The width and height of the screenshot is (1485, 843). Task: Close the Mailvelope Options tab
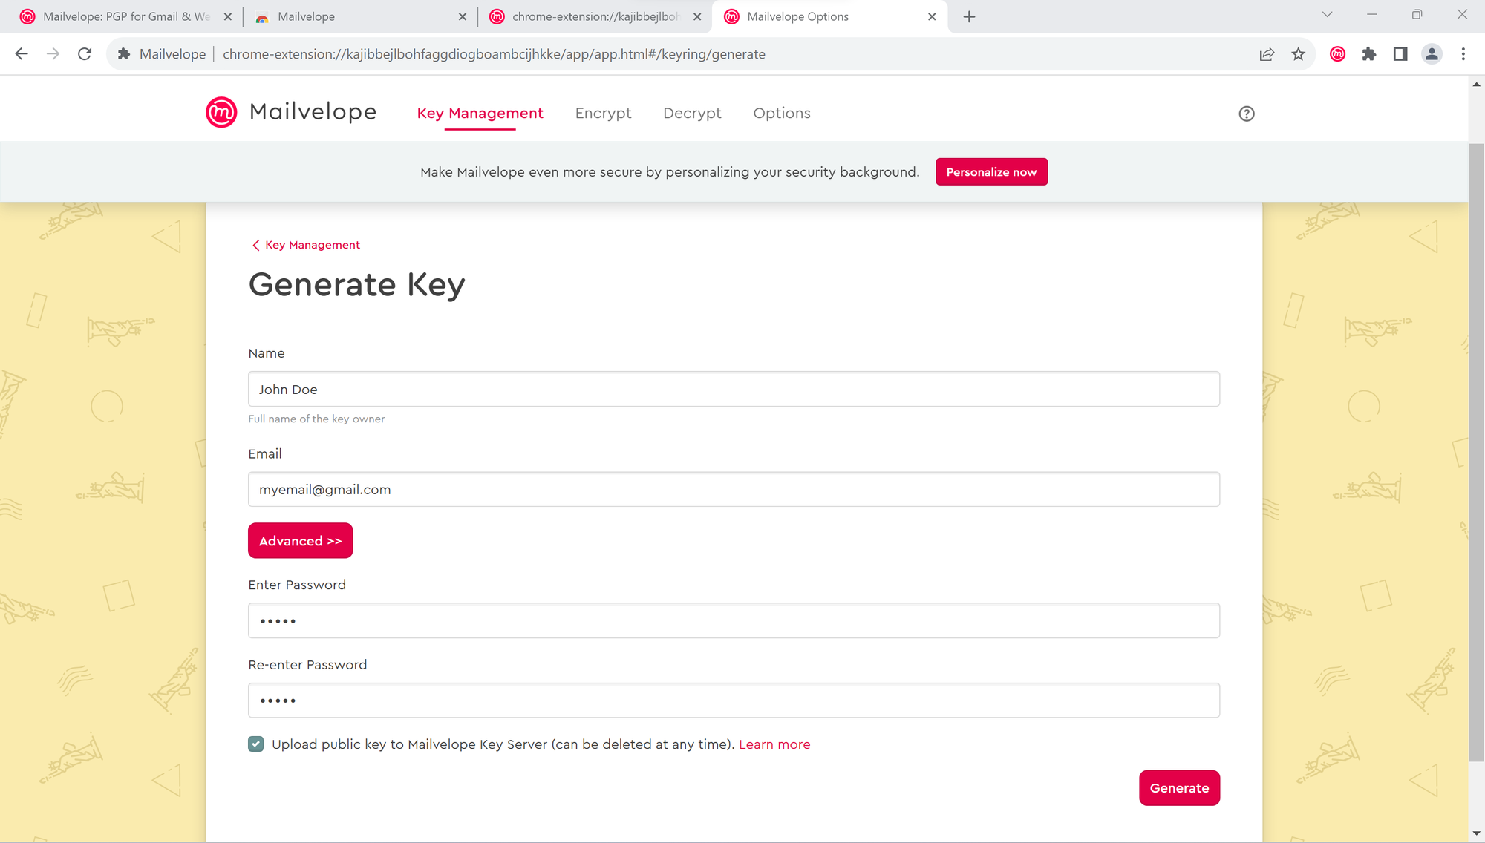[x=932, y=16]
